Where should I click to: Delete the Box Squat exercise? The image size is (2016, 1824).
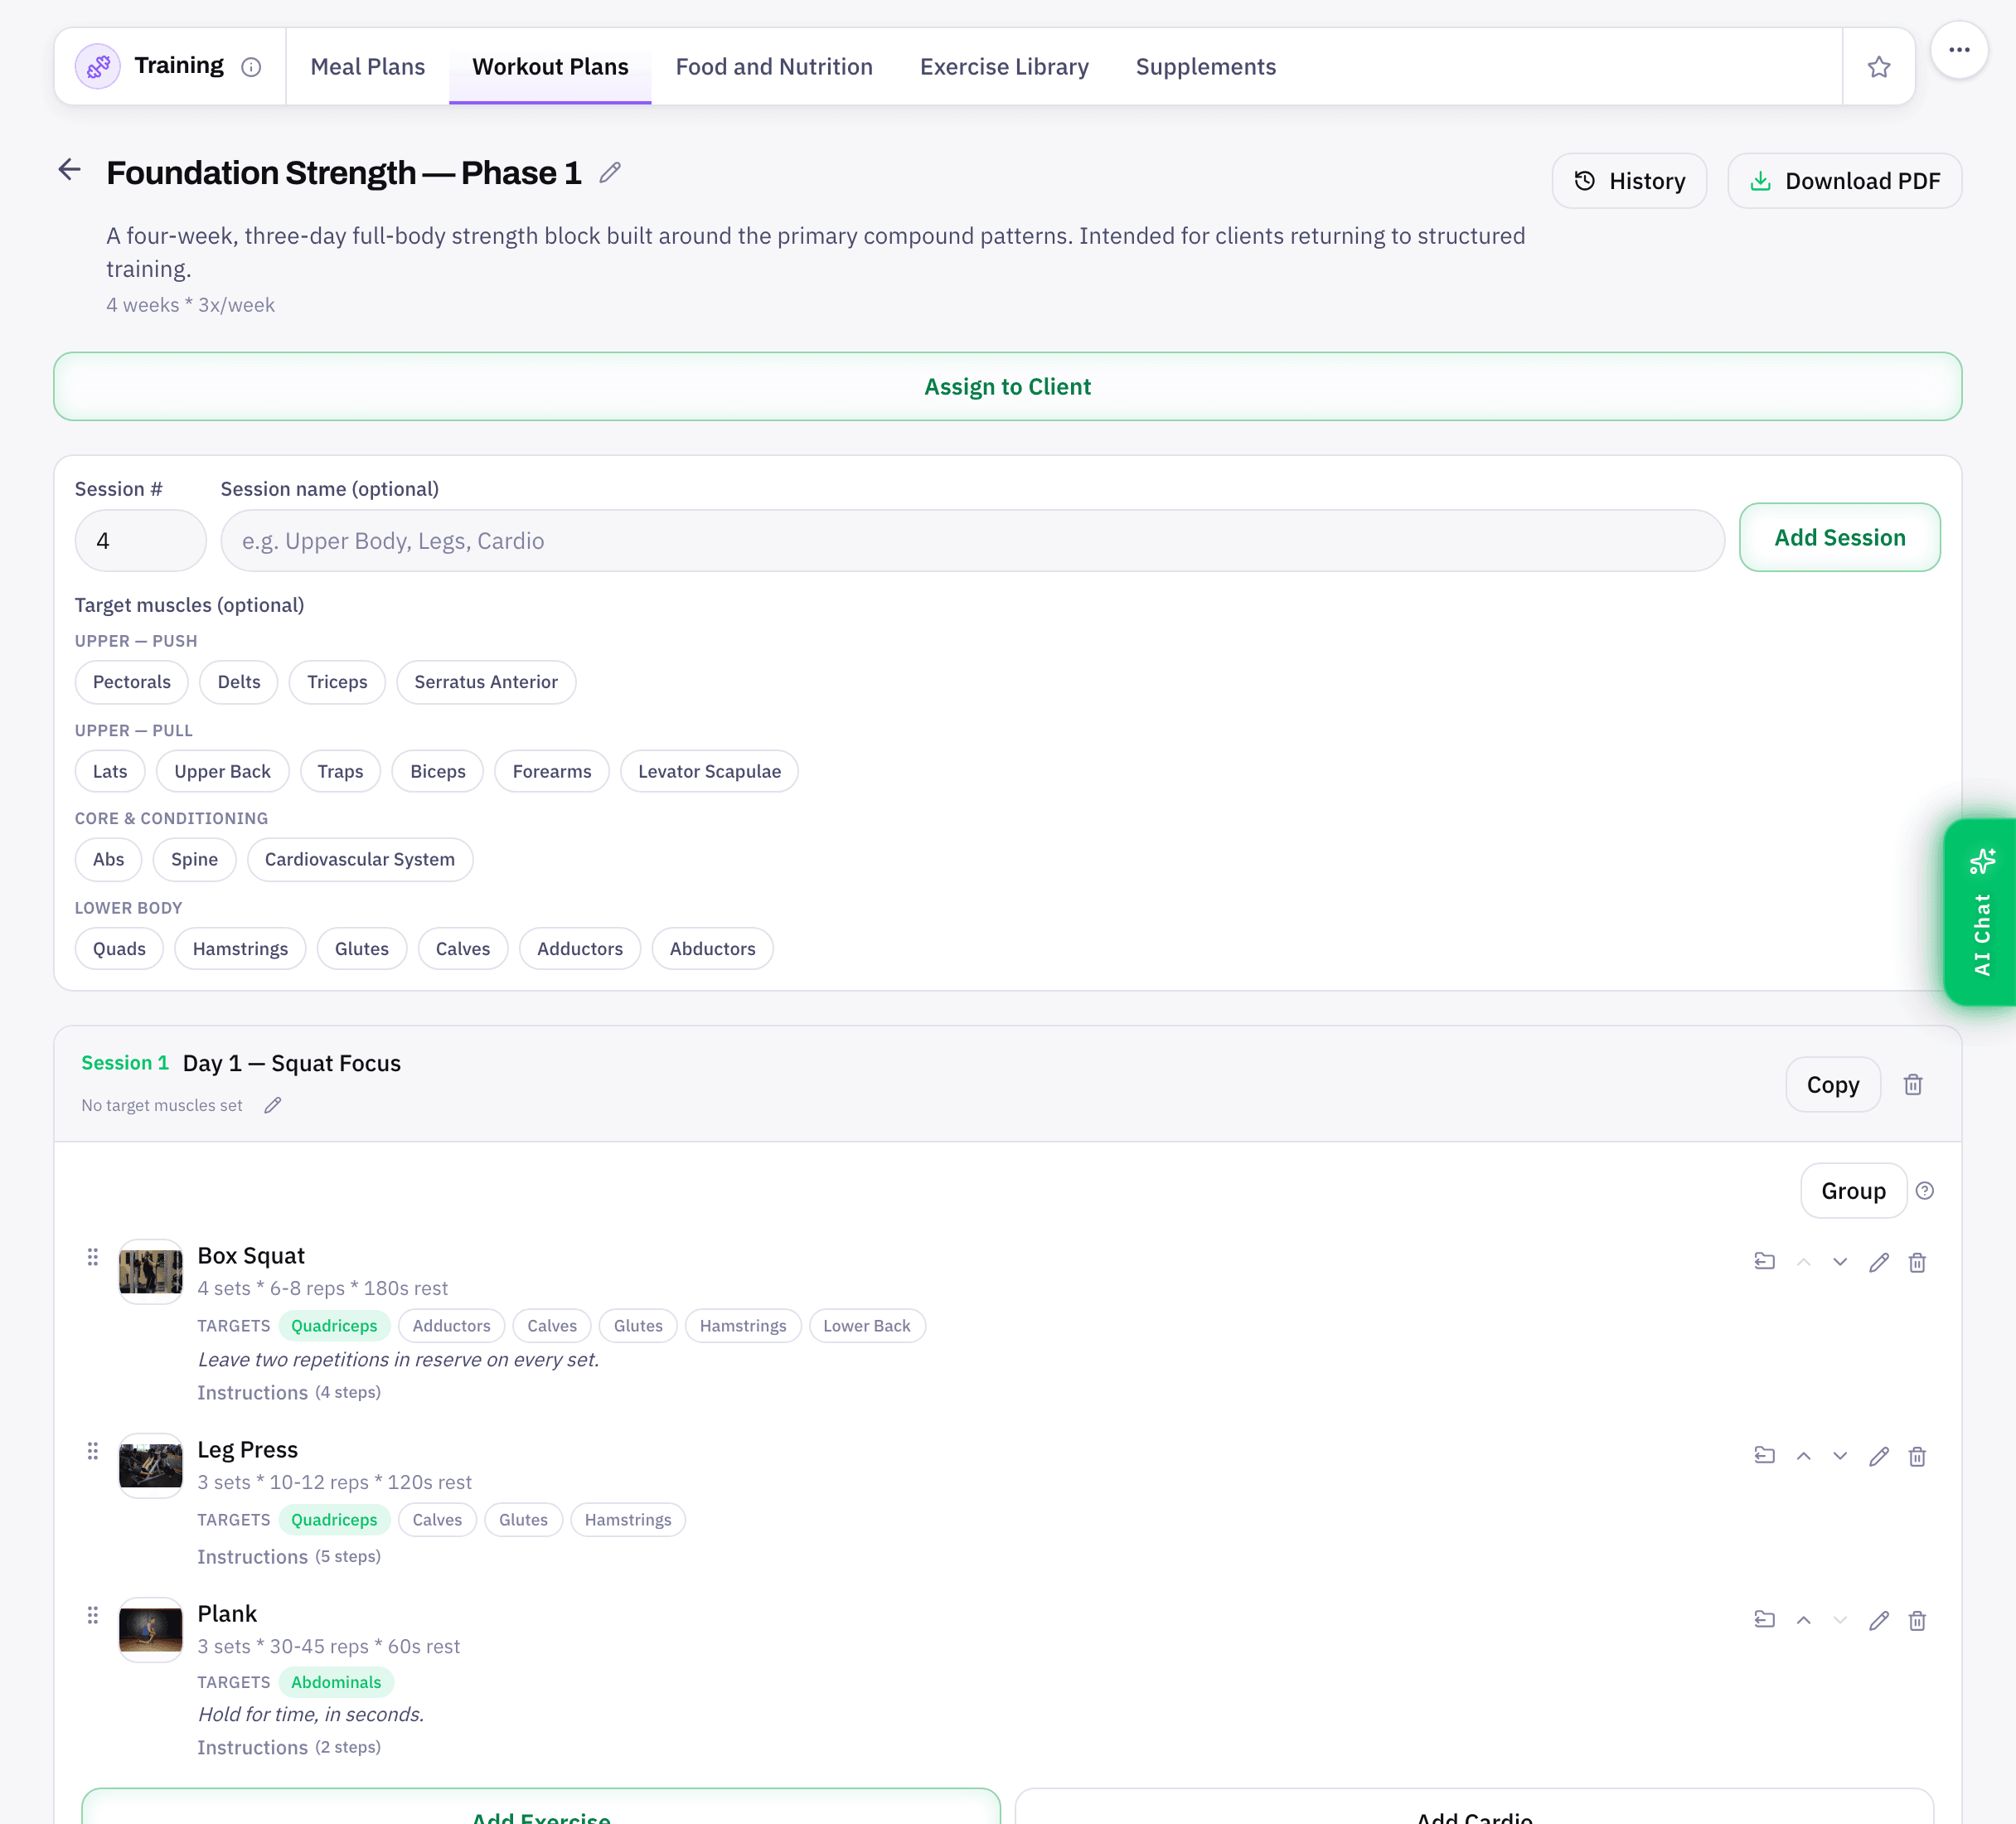(1916, 1263)
